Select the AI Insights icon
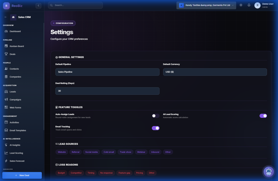The height and width of the screenshot is (181, 278). pos(6,145)
